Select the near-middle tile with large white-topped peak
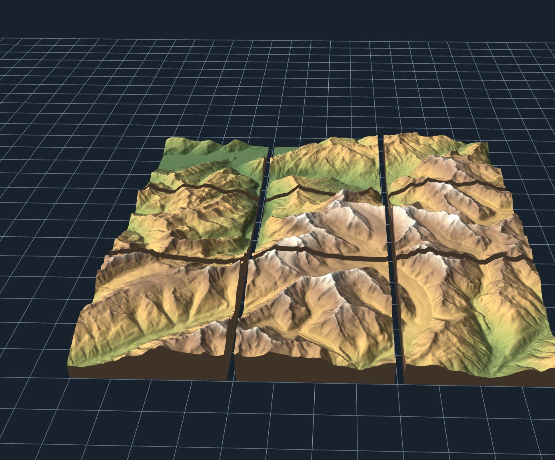Image resolution: width=555 pixels, height=460 pixels. (x=316, y=316)
